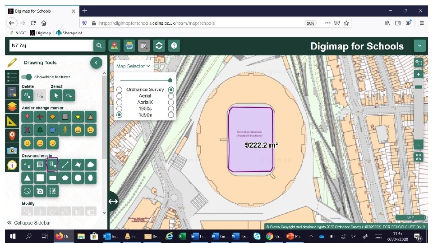Open the overlays layers sidebar tab
Image resolution: width=433 pixels, height=243 pixels.
(x=12, y=106)
